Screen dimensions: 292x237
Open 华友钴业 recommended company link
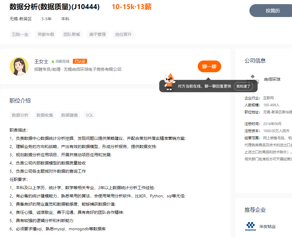(x=267, y=226)
